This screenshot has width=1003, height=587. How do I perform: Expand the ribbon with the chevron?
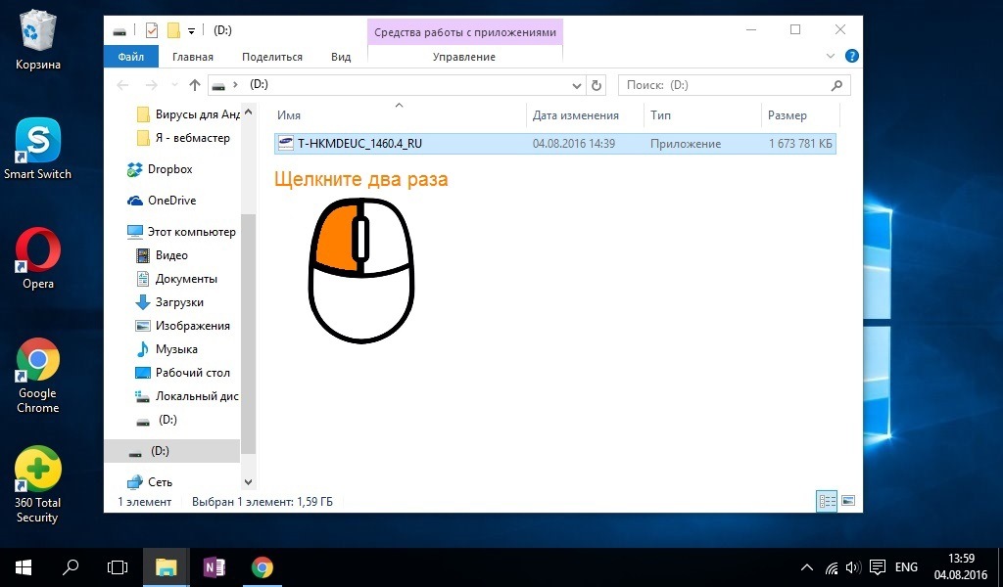coord(831,56)
